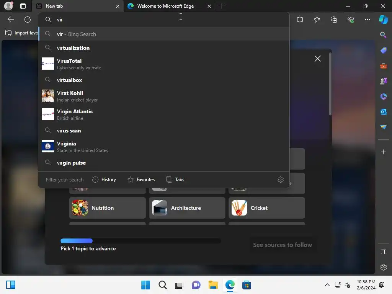Viewport: 392px width, 294px height.
Task: Open the sidebar settings gear
Action: pos(383,267)
